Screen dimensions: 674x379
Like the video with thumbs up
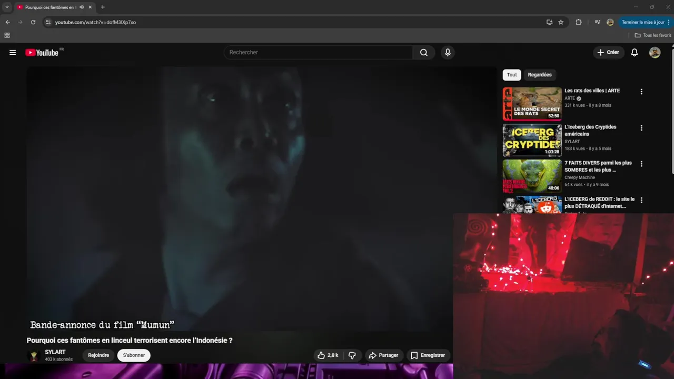(328, 355)
